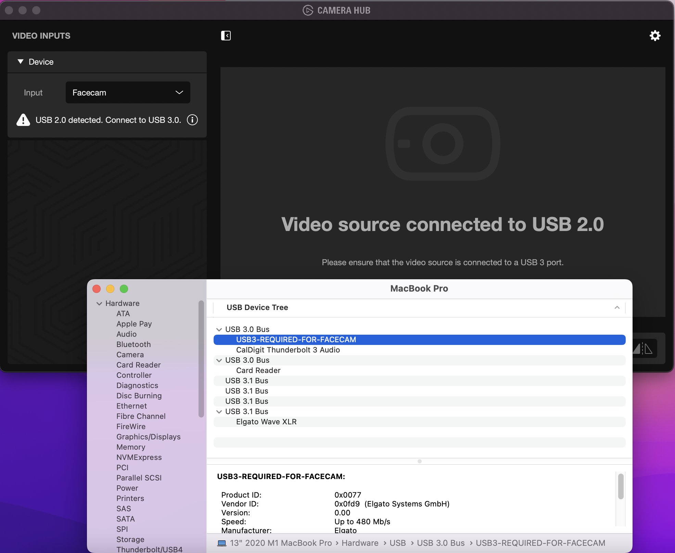Open the USB 2.0 warning info icon
This screenshot has height=553, width=675.
click(192, 120)
